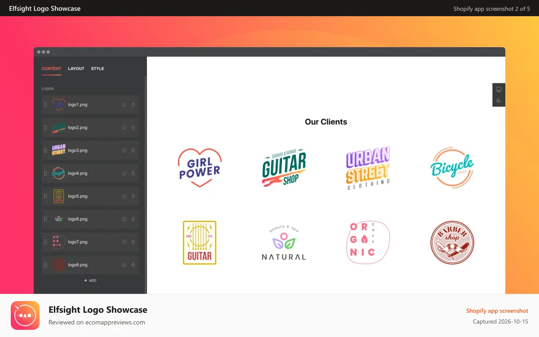This screenshot has height=337, width=539.
Task: Duplicate the logo3.png item
Action: pyautogui.click(x=124, y=151)
